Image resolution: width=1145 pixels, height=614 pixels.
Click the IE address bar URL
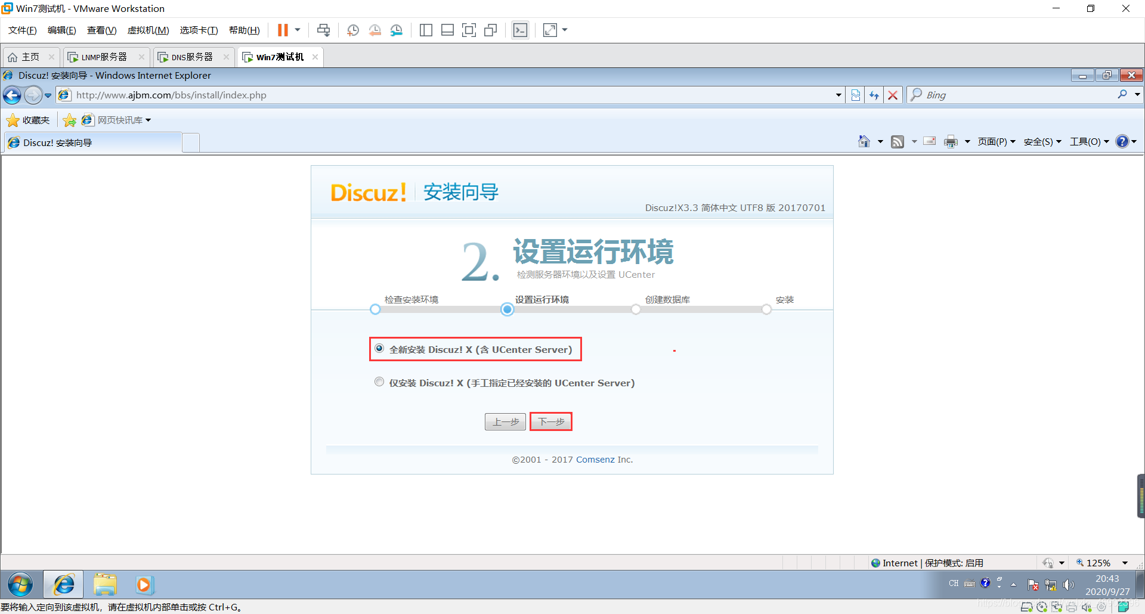point(171,95)
